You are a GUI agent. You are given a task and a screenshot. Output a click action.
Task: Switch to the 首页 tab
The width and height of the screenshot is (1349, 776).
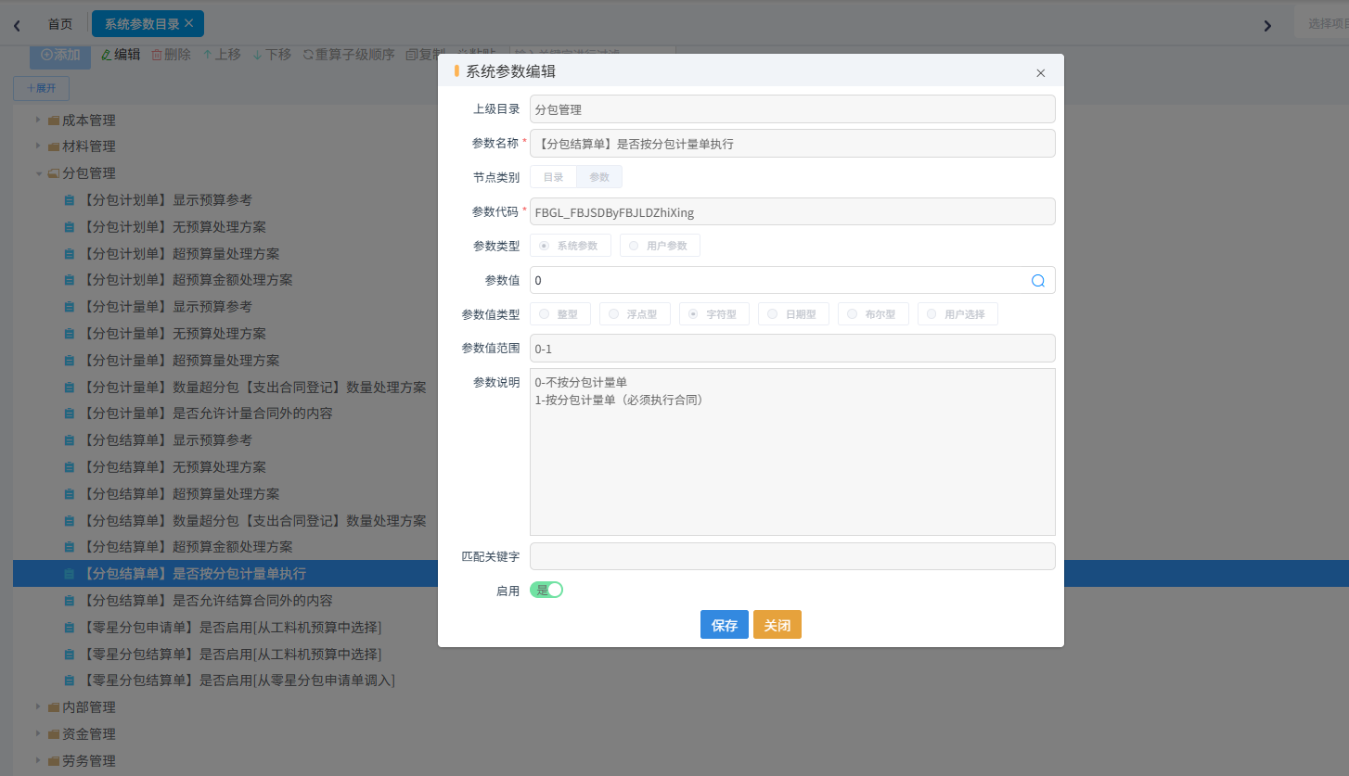coord(60,24)
